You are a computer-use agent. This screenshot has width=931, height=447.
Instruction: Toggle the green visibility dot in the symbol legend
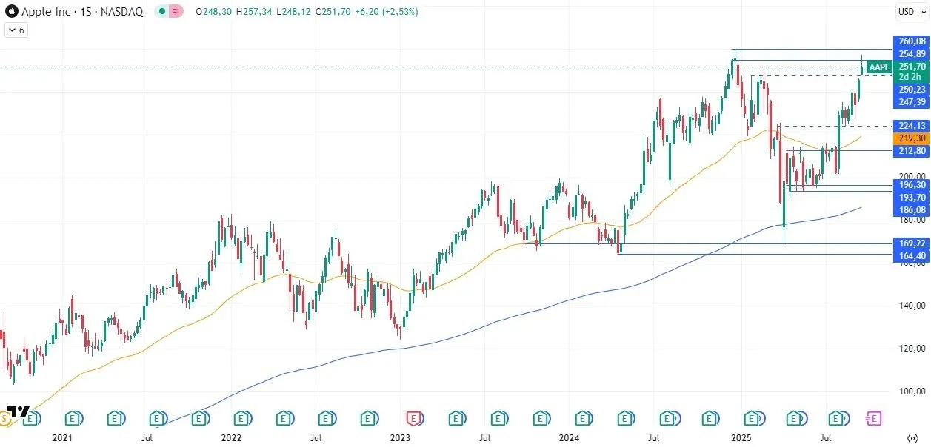(161, 13)
